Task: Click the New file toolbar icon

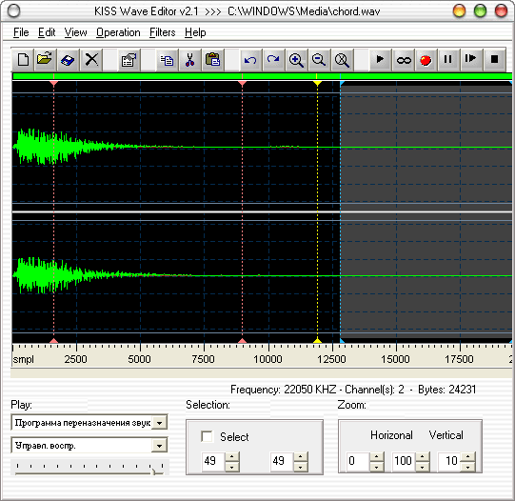Action: coord(23,60)
